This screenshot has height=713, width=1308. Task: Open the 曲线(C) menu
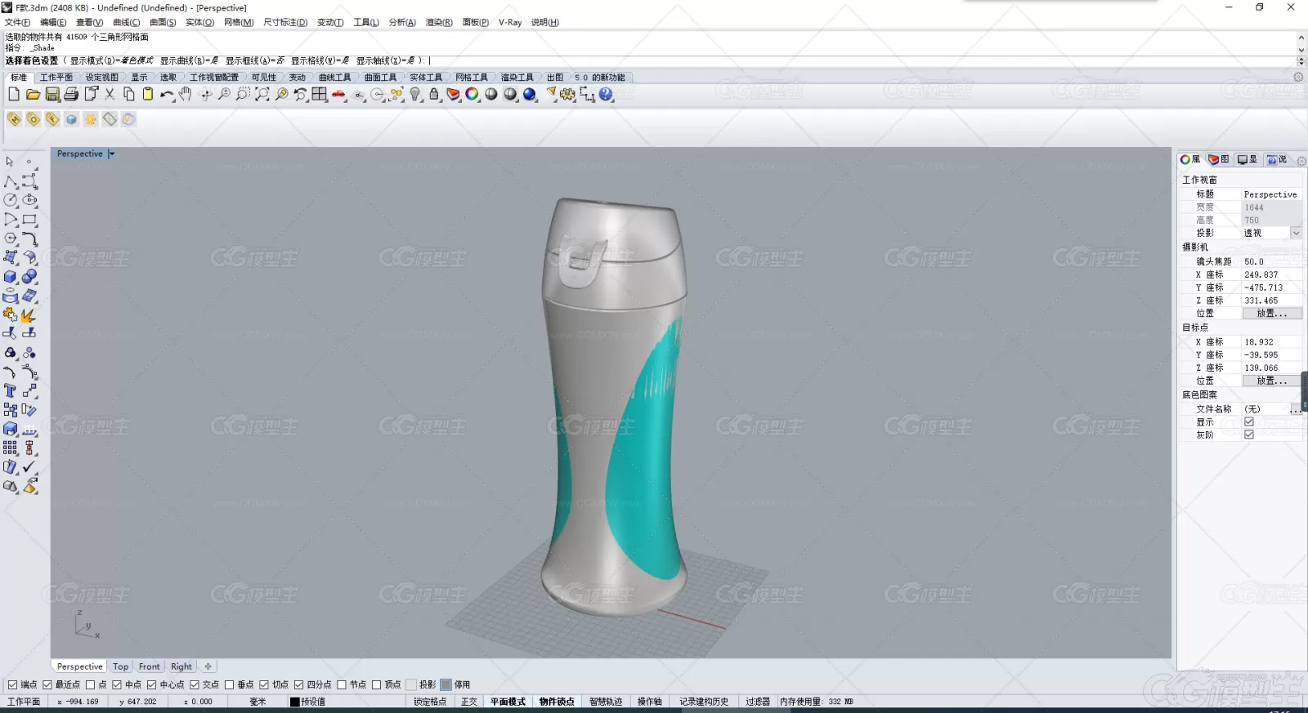[126, 22]
